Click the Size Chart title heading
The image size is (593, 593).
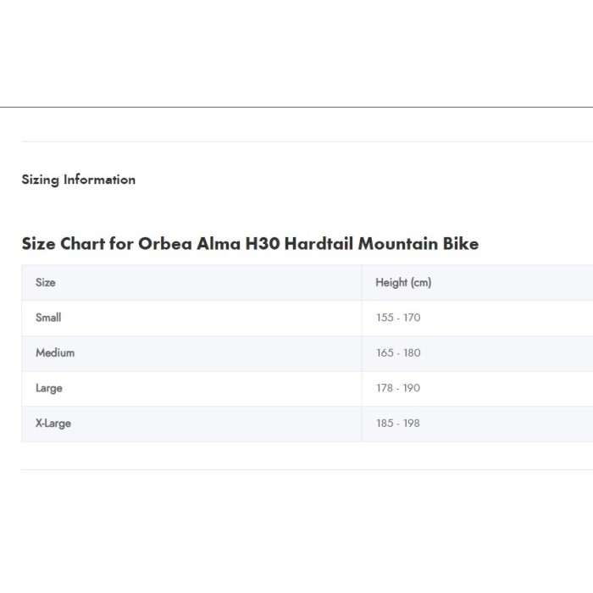pos(250,244)
